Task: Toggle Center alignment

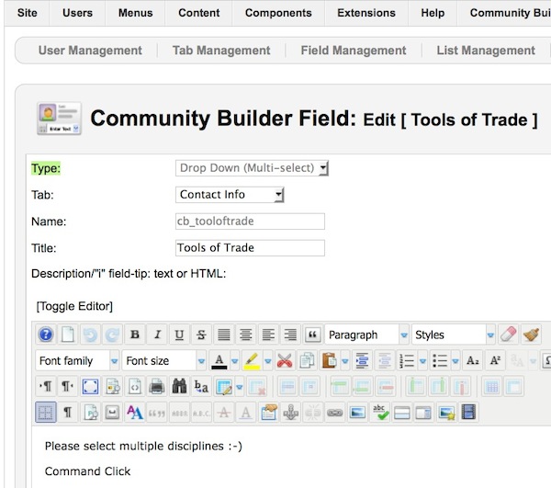Action: click(x=246, y=335)
